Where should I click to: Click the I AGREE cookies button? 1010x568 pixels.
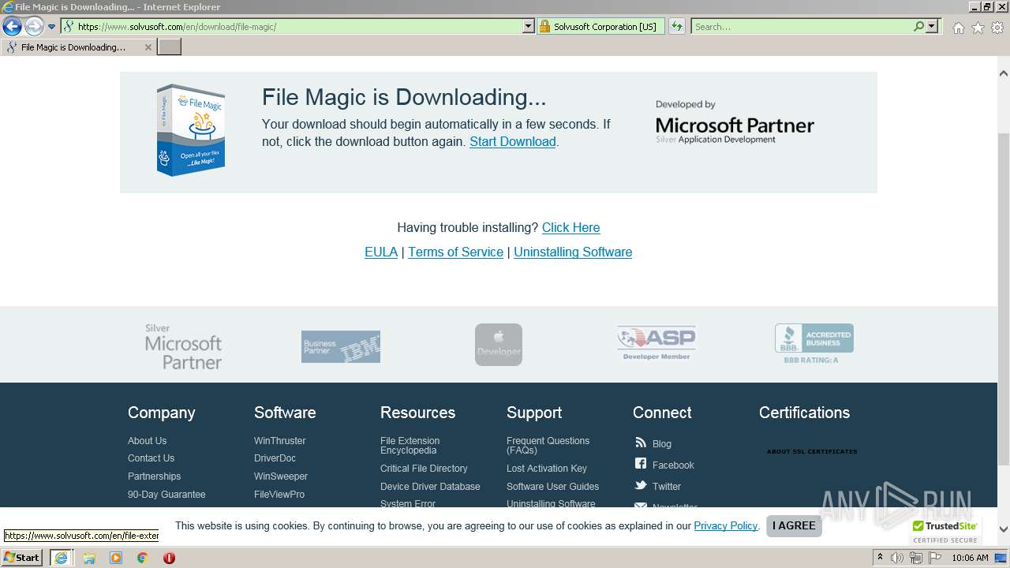(794, 526)
